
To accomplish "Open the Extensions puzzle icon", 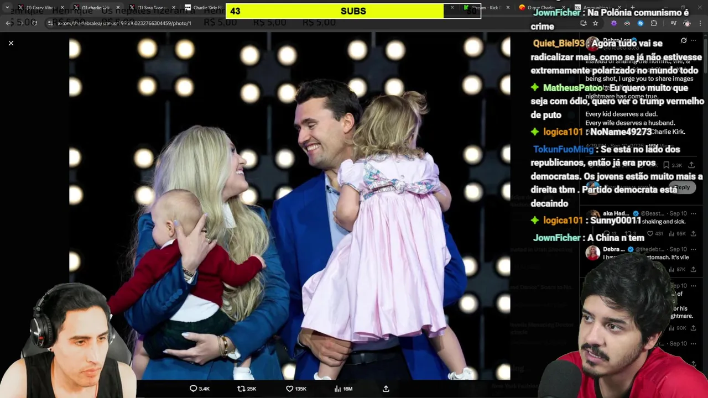I will [x=654, y=23].
